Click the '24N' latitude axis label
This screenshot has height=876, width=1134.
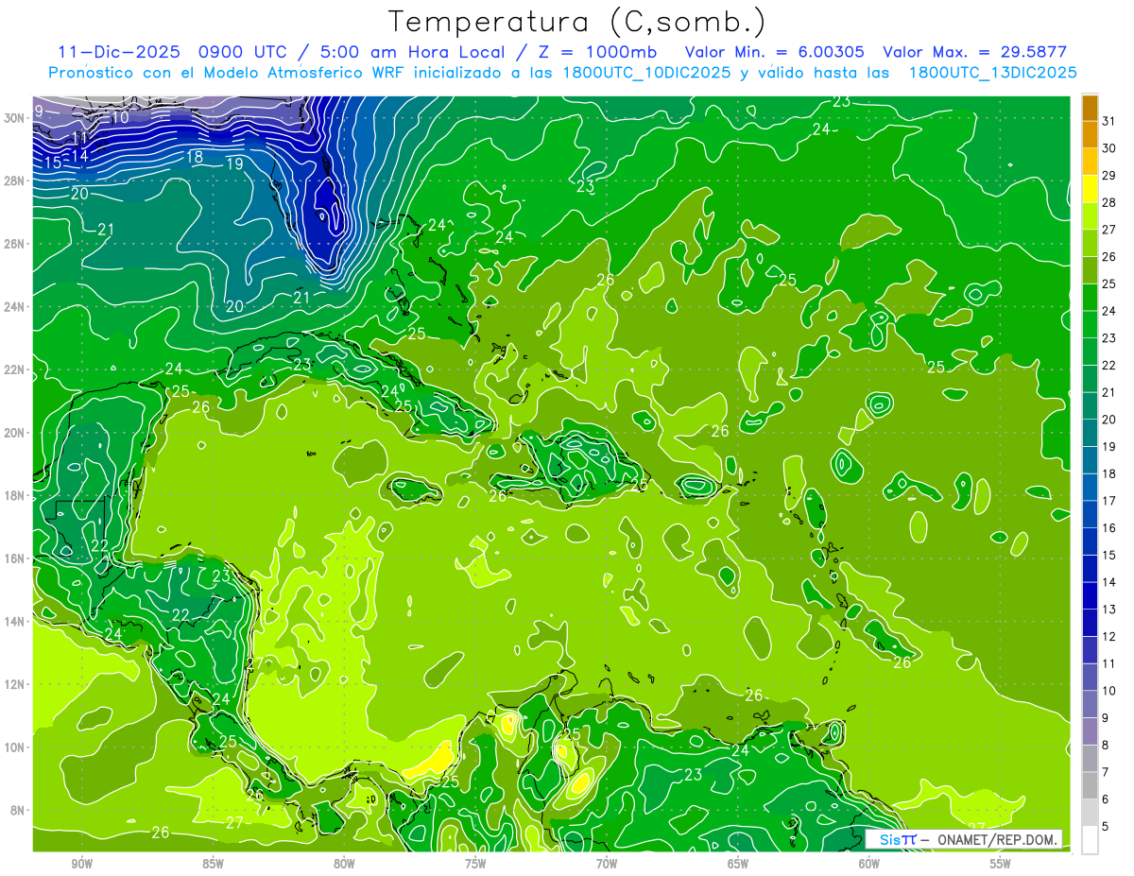click(x=14, y=307)
